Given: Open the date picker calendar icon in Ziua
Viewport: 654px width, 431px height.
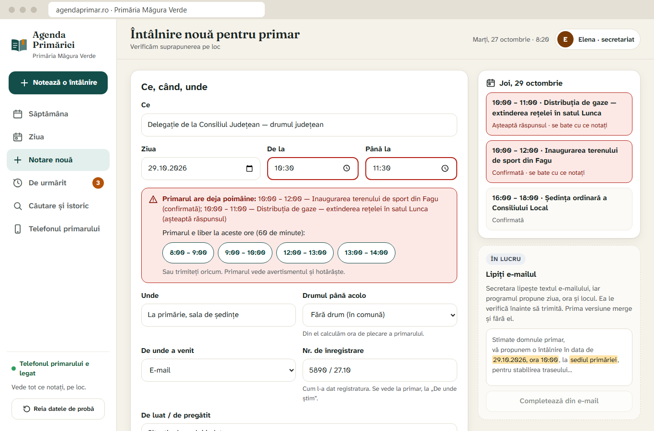Looking at the screenshot, I should tap(249, 169).
